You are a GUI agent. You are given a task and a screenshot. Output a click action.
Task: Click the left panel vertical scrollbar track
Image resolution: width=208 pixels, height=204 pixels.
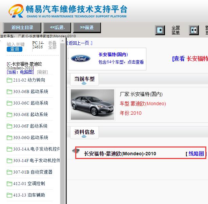pos(62,123)
